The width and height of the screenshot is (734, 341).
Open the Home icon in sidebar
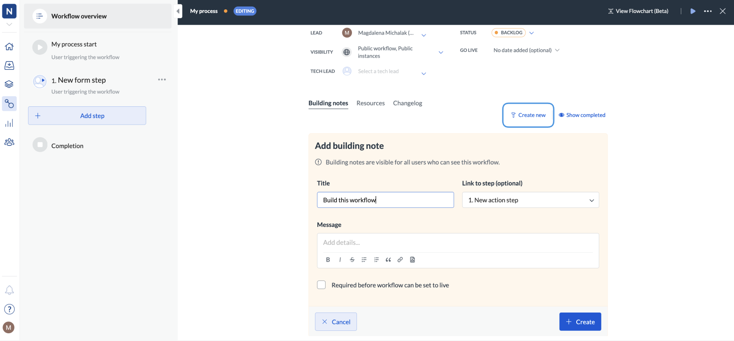pos(9,46)
